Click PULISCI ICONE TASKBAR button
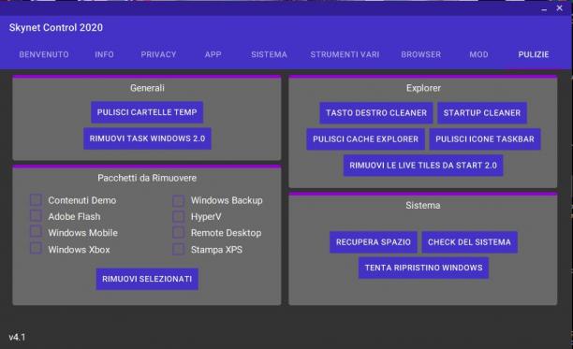The height and width of the screenshot is (349, 573). tap(485, 139)
